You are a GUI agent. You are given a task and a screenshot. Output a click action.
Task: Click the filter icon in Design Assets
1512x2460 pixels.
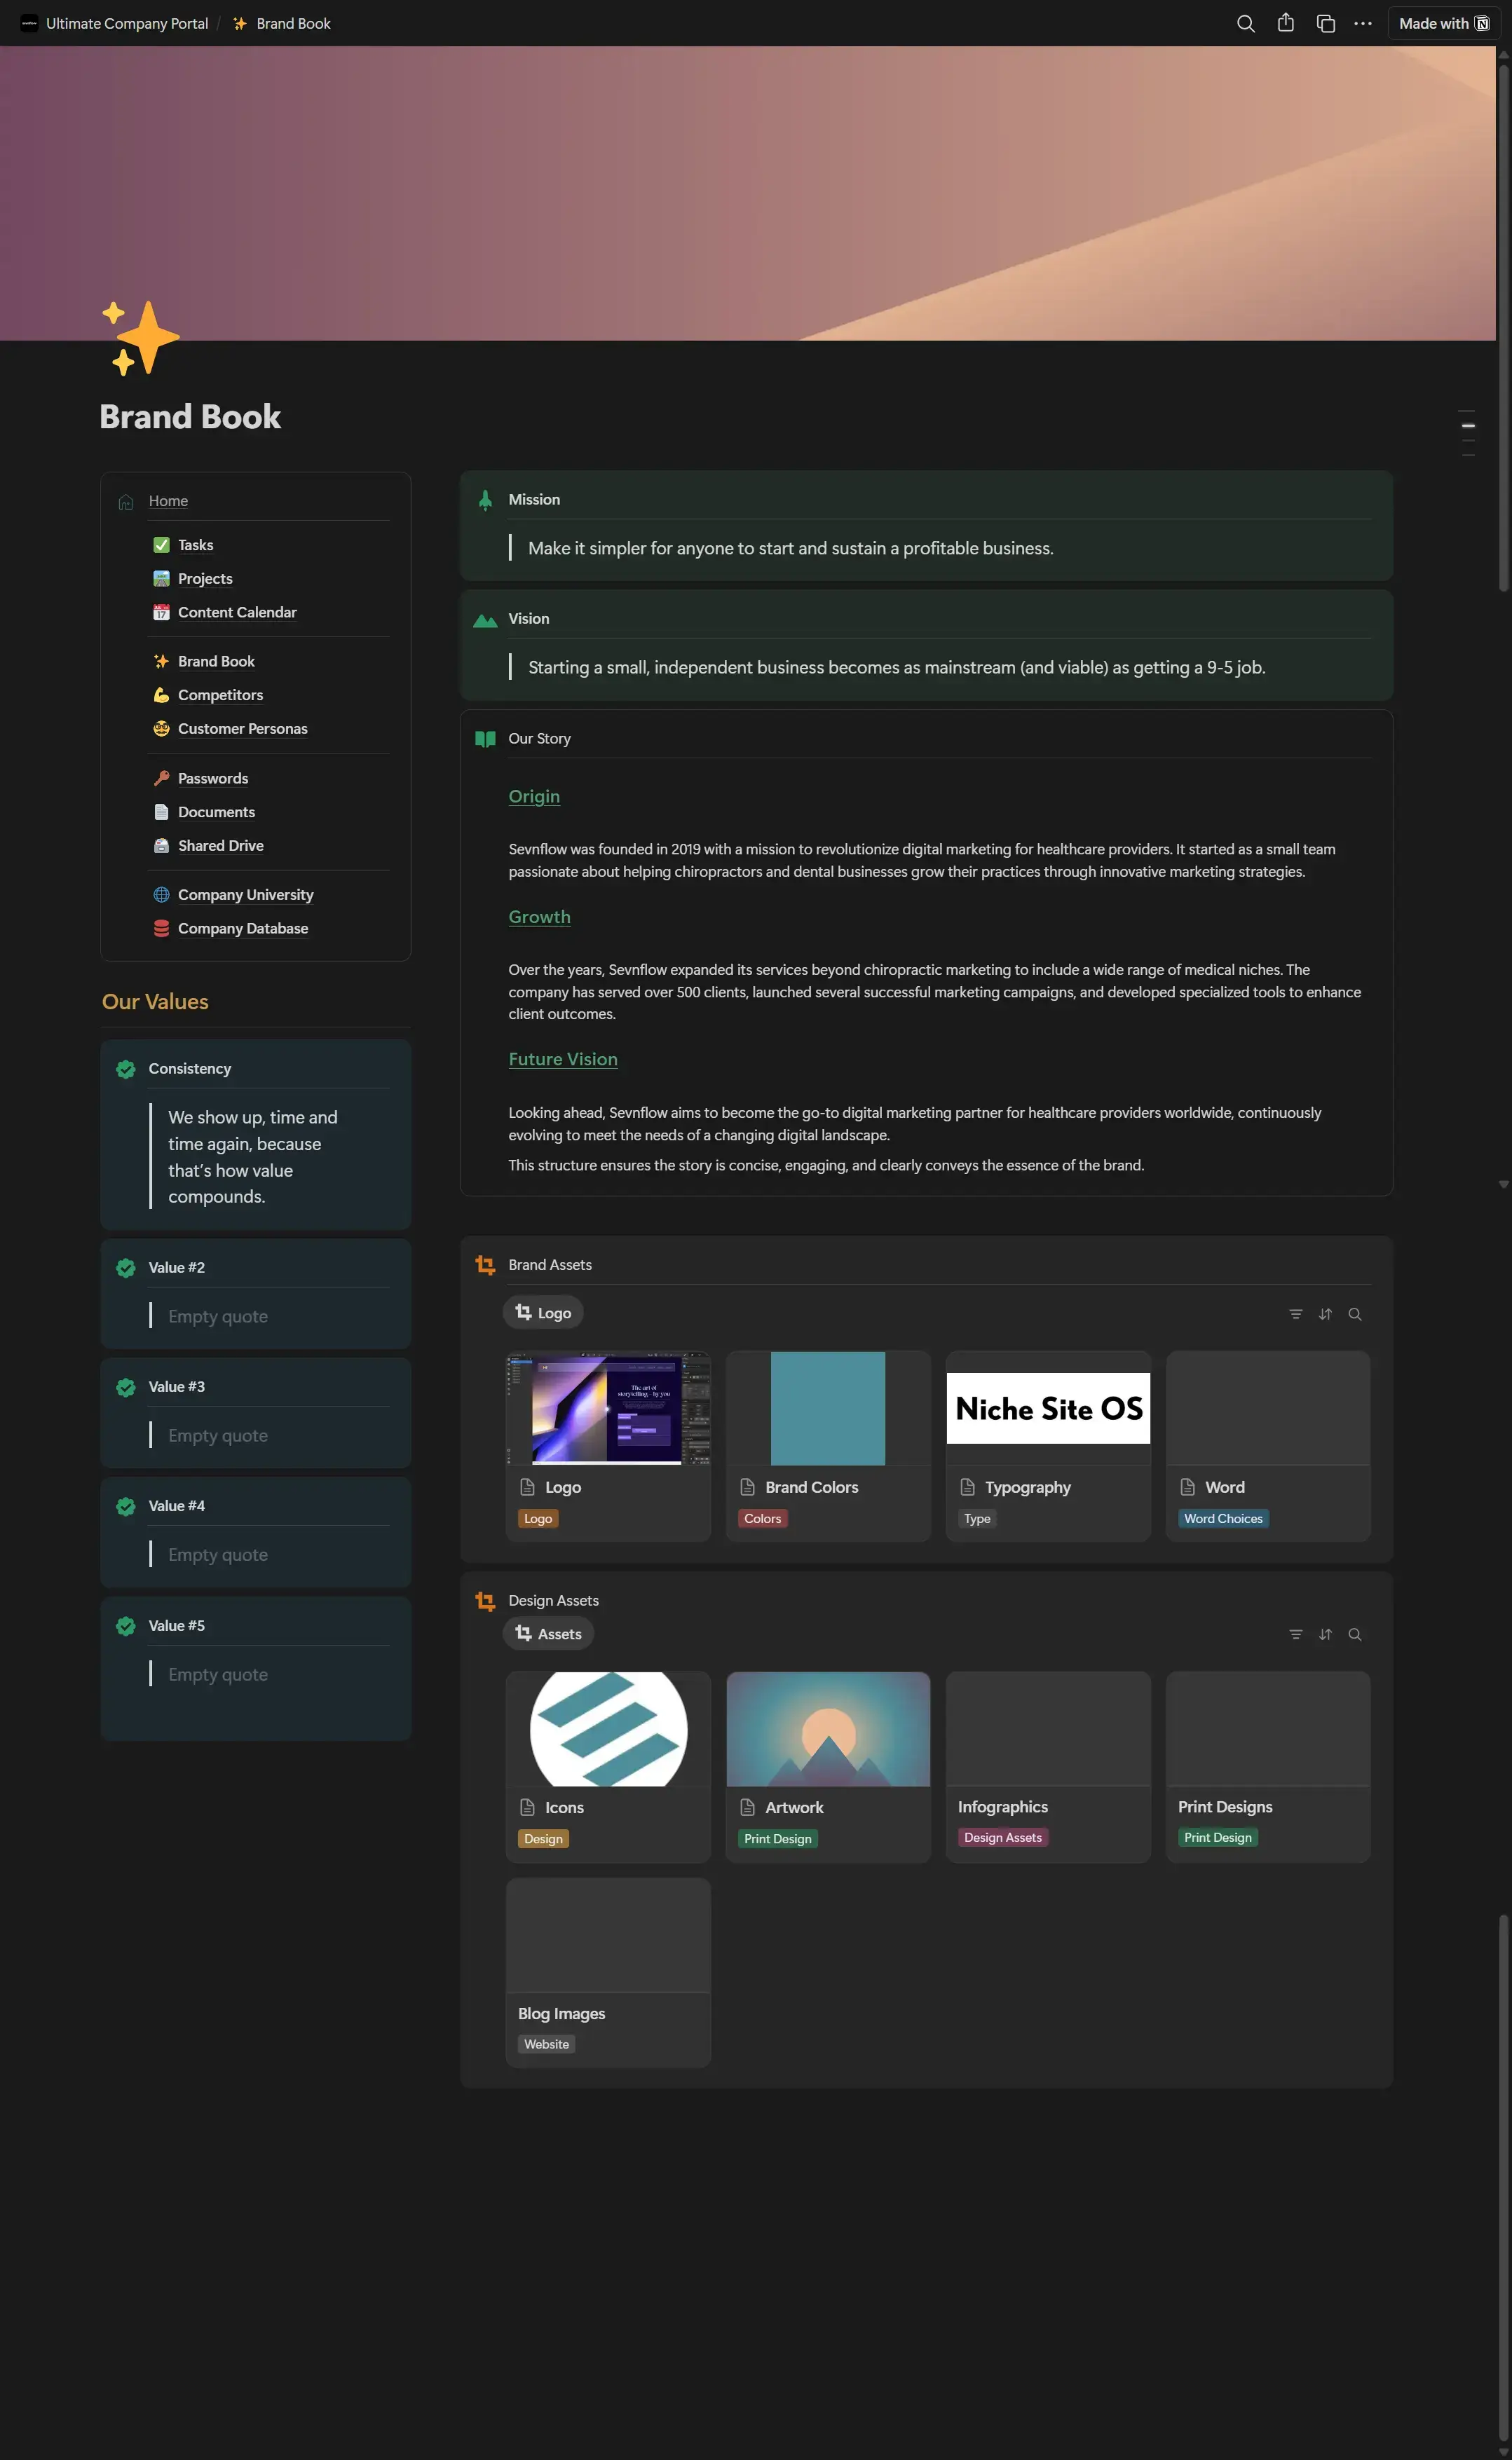click(1295, 1633)
